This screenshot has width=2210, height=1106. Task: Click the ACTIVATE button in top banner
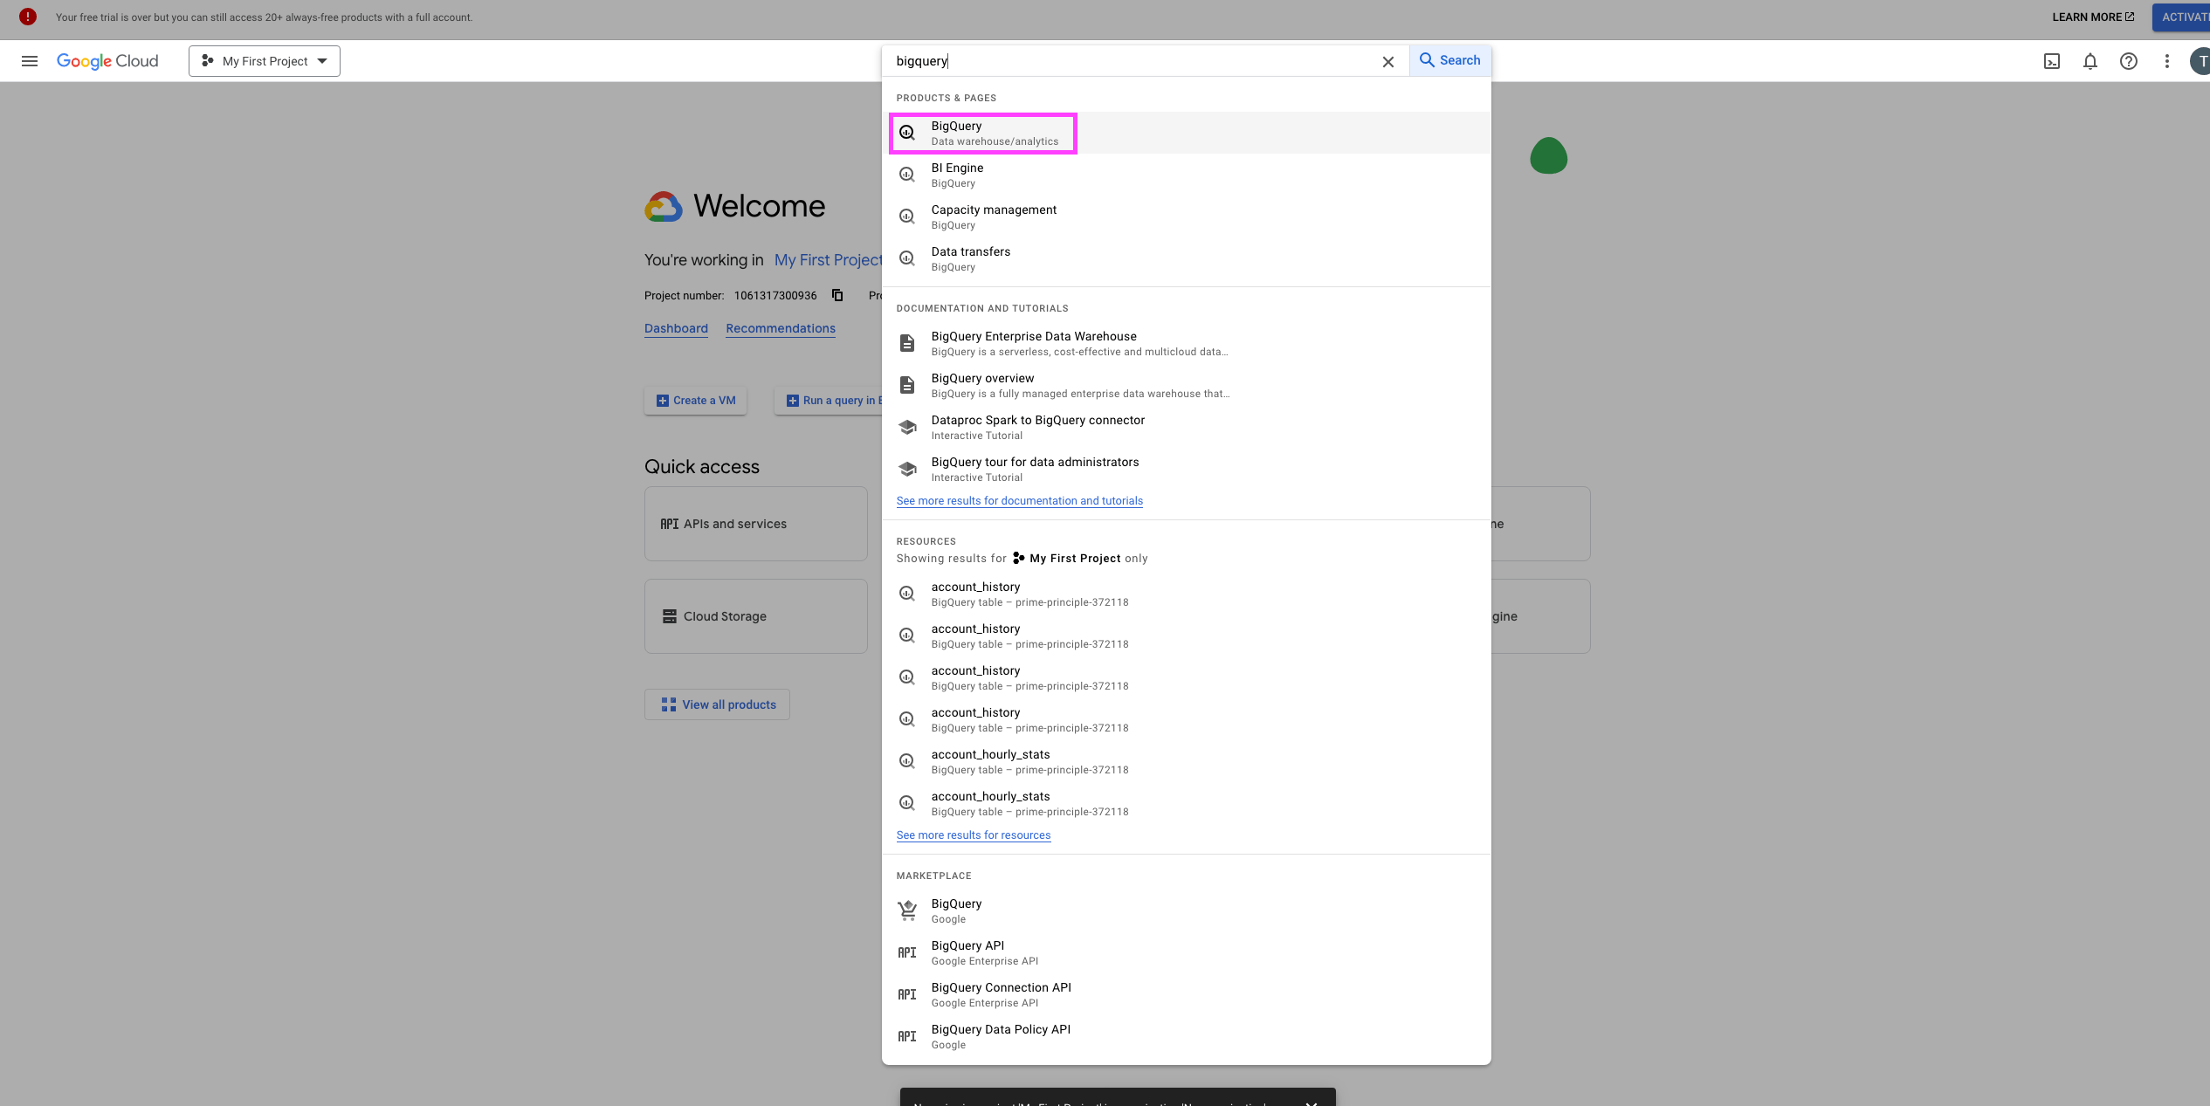(2182, 17)
